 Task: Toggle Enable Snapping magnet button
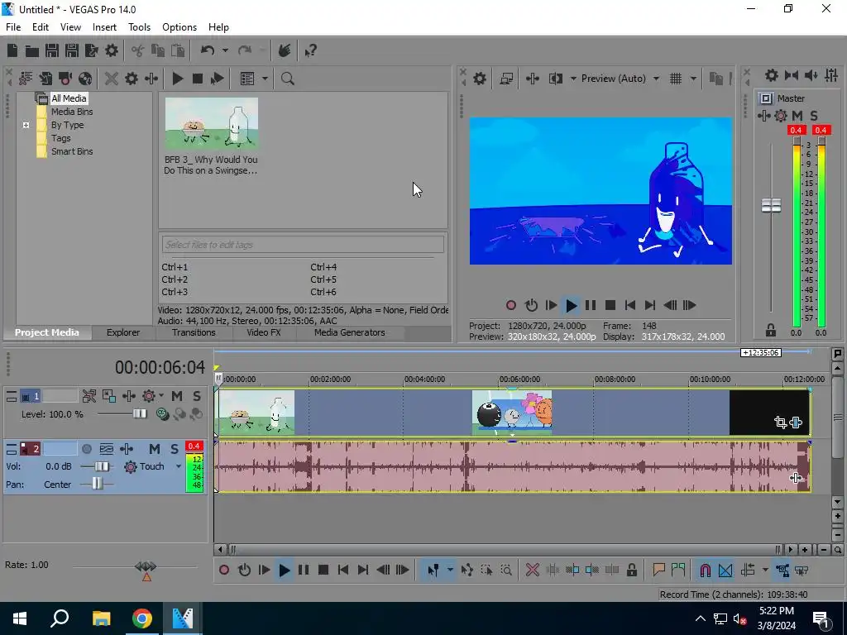(705, 571)
